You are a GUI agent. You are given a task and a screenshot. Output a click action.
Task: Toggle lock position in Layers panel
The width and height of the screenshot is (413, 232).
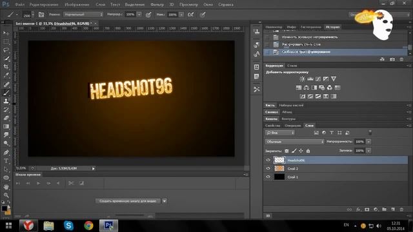[x=301, y=151]
